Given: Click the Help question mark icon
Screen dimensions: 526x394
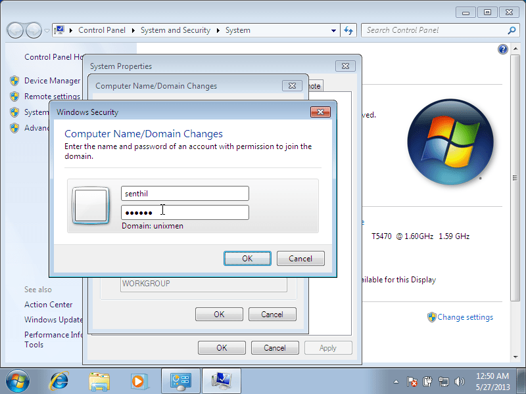Looking at the screenshot, I should [x=503, y=49].
